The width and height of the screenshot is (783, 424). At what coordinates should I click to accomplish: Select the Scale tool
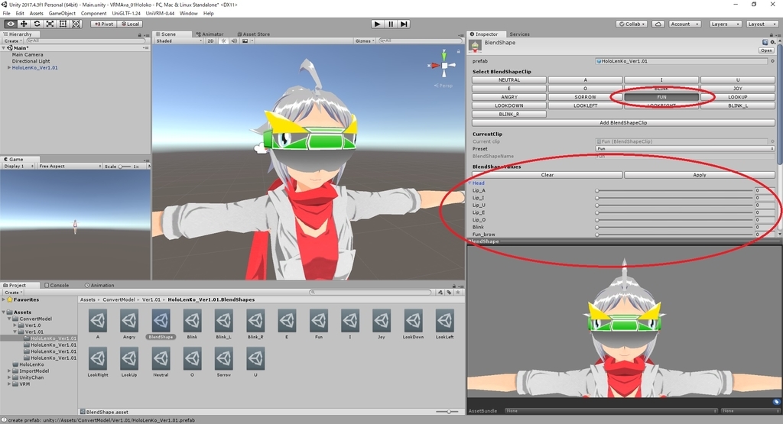(x=50, y=24)
